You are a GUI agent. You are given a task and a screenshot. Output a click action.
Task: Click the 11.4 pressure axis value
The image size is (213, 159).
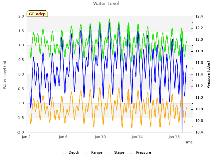click(x=199, y=74)
